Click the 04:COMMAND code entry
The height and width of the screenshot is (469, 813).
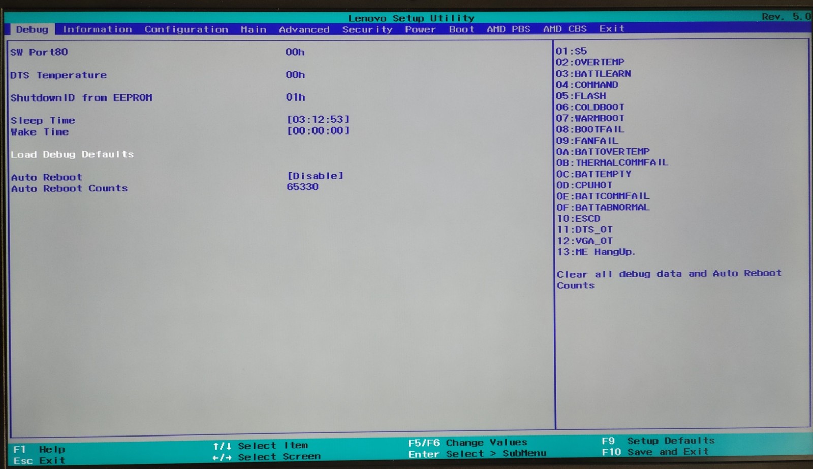click(587, 85)
